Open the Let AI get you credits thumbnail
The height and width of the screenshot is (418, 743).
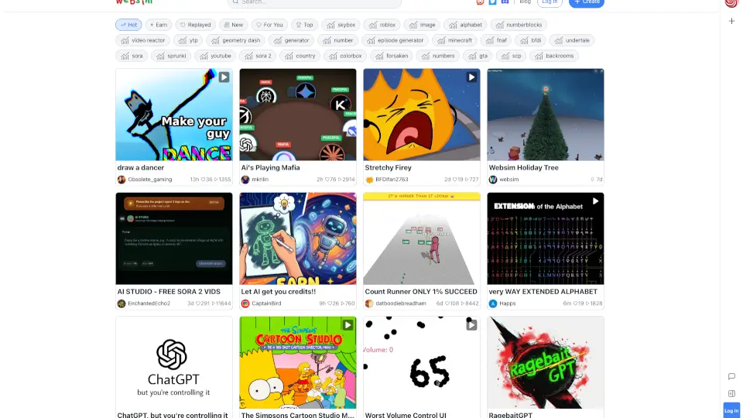[297, 238]
